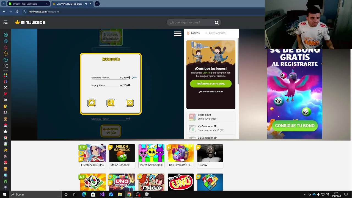Open the Melon Sandbox game thumbnail
The image size is (352, 198).
[122, 156]
